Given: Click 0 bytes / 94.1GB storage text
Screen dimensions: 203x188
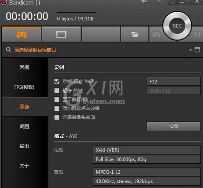Looking at the screenshot, I should pyautogui.click(x=75, y=19).
